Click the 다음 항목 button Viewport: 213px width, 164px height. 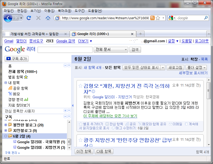(104, 151)
